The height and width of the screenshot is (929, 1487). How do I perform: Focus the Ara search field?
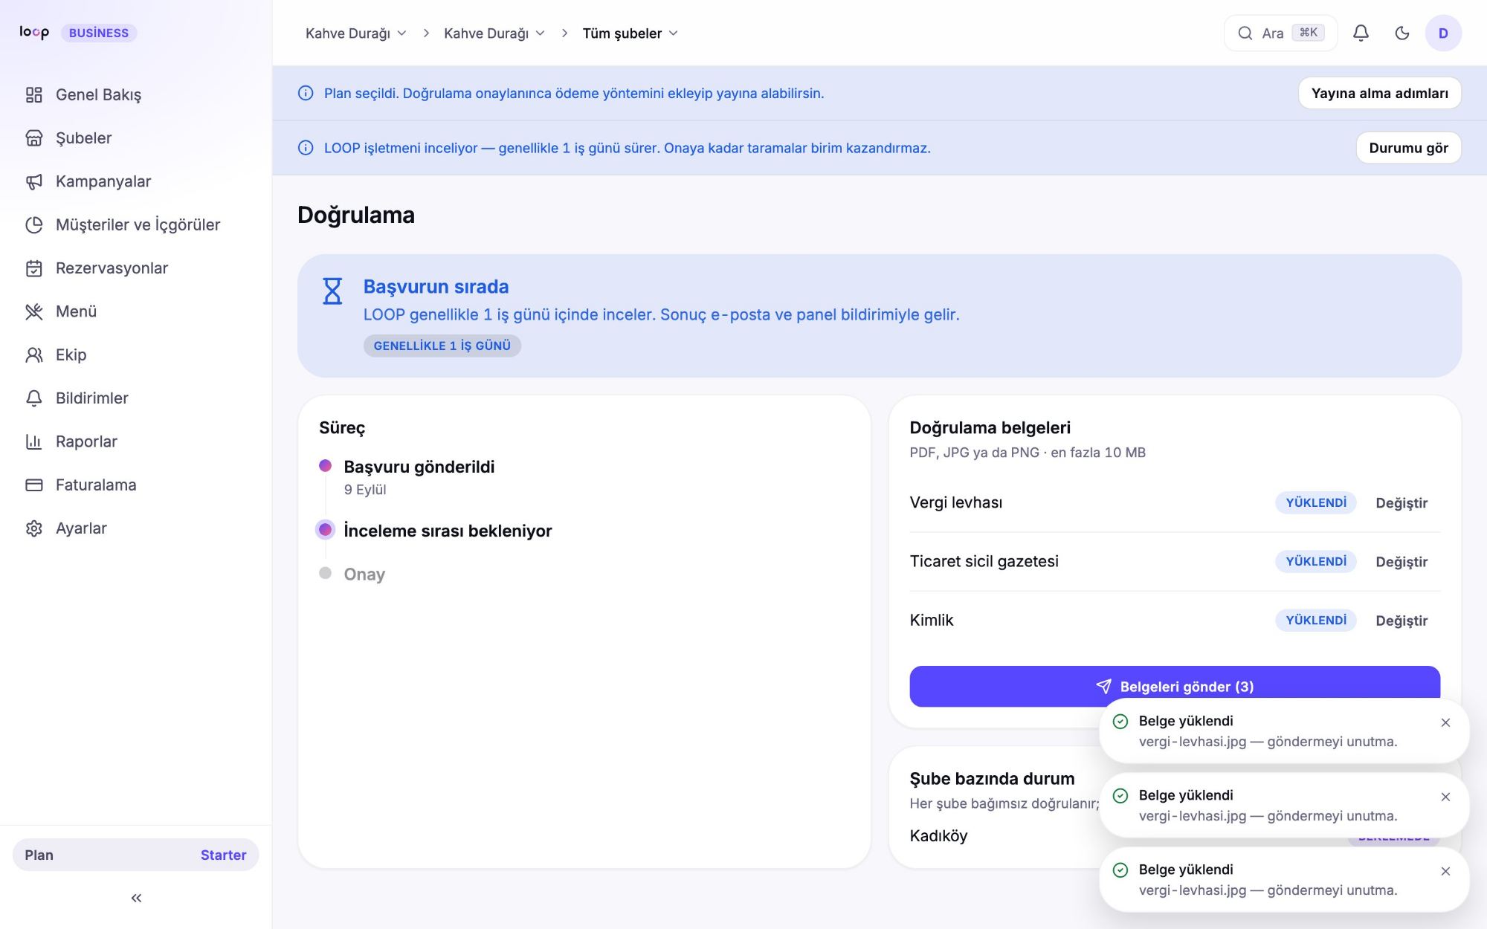1280,33
